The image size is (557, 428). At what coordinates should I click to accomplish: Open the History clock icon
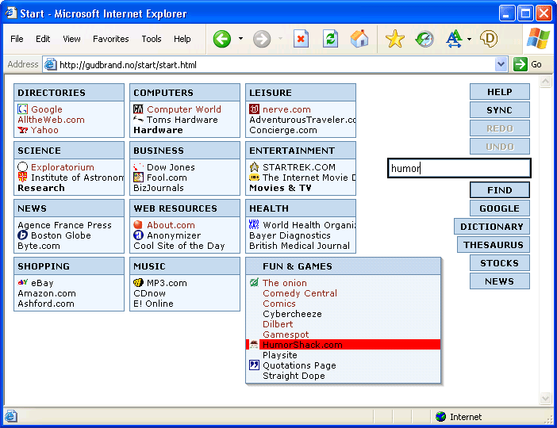[x=424, y=39]
